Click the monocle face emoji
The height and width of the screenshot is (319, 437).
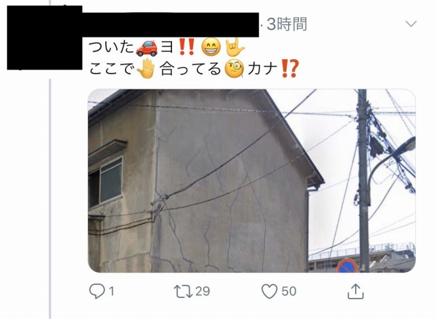[x=234, y=68]
